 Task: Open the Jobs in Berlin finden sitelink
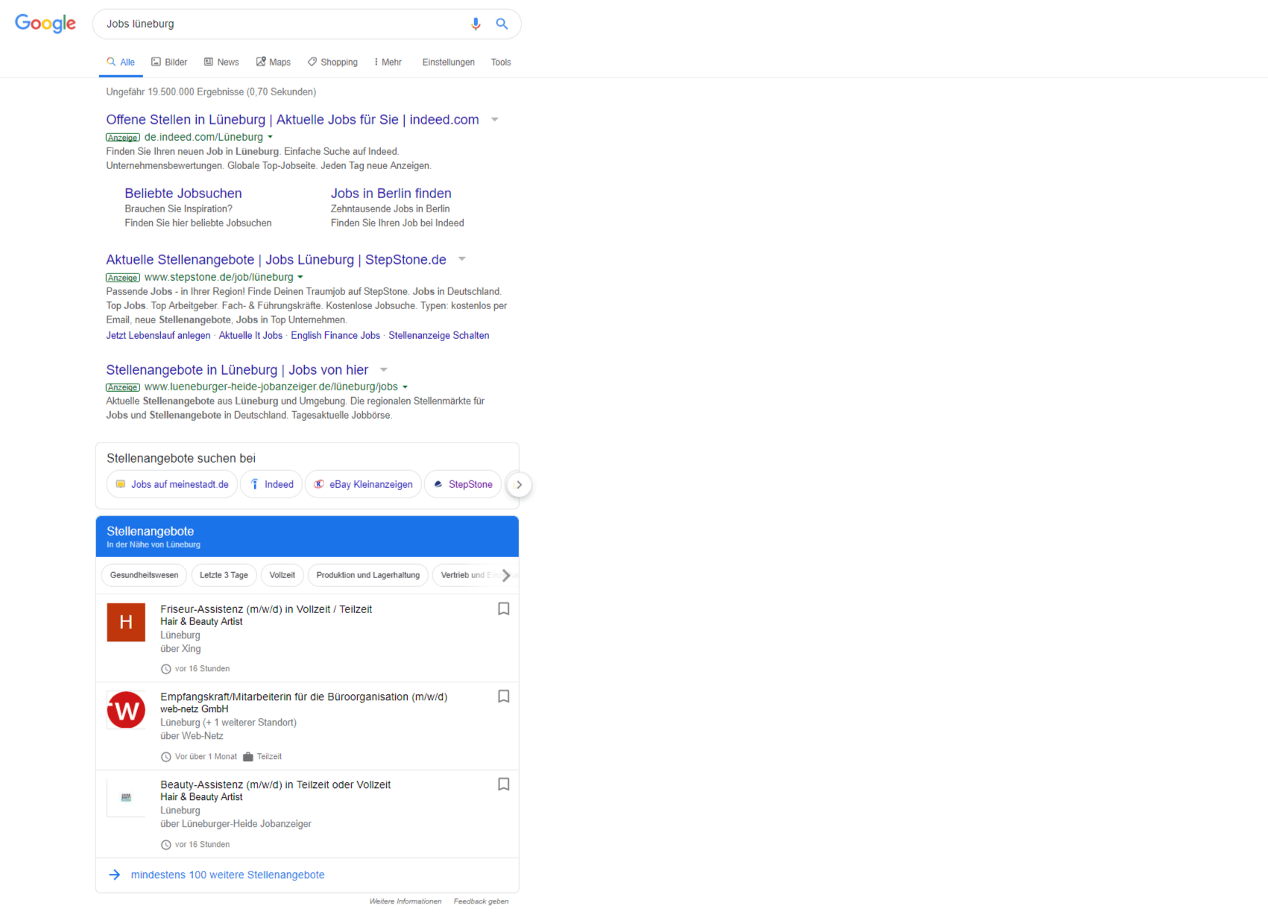391,194
